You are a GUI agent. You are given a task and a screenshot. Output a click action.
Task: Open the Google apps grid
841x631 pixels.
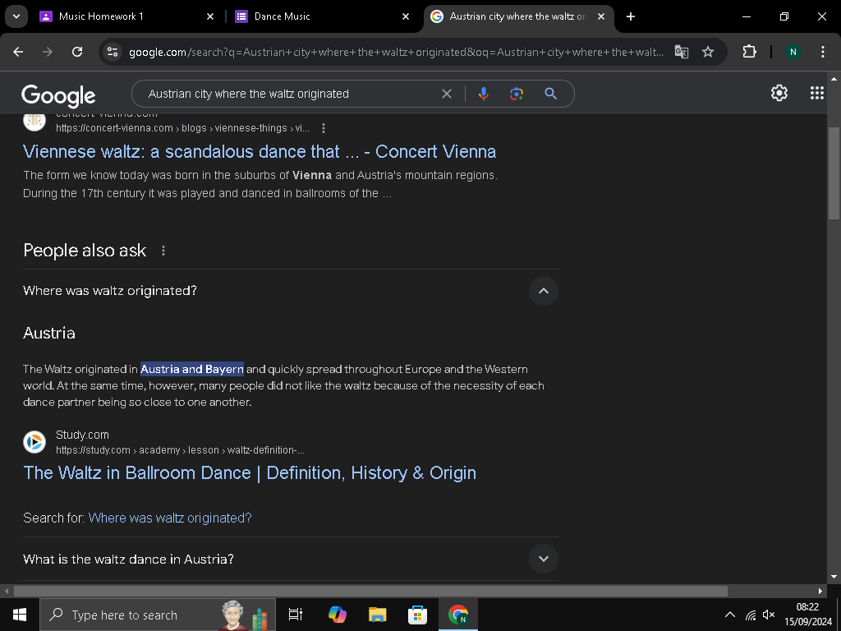[817, 93]
